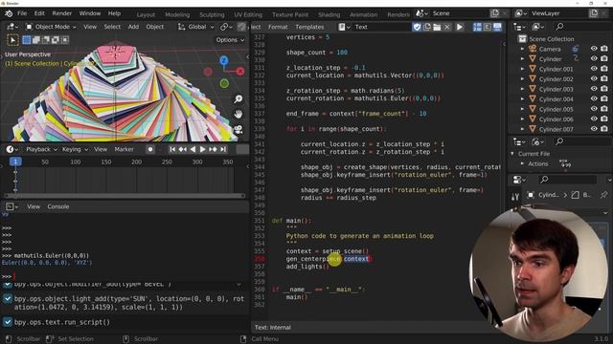Click the Camera object icon in outliner
613x344 pixels.
coord(533,49)
